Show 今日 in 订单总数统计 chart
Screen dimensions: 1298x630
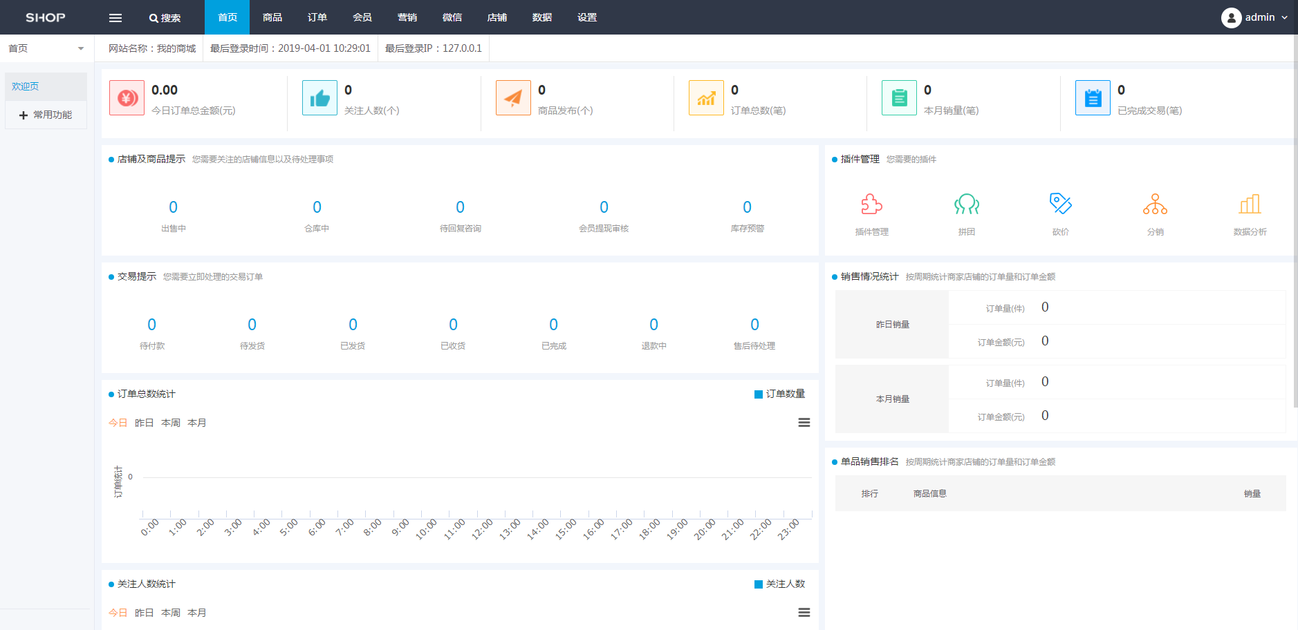coord(118,423)
